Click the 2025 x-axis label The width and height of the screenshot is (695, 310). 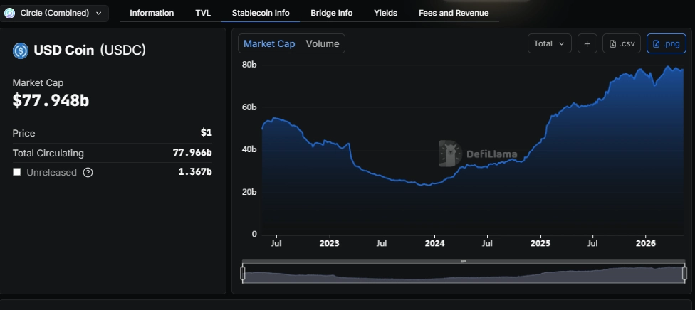click(x=540, y=243)
